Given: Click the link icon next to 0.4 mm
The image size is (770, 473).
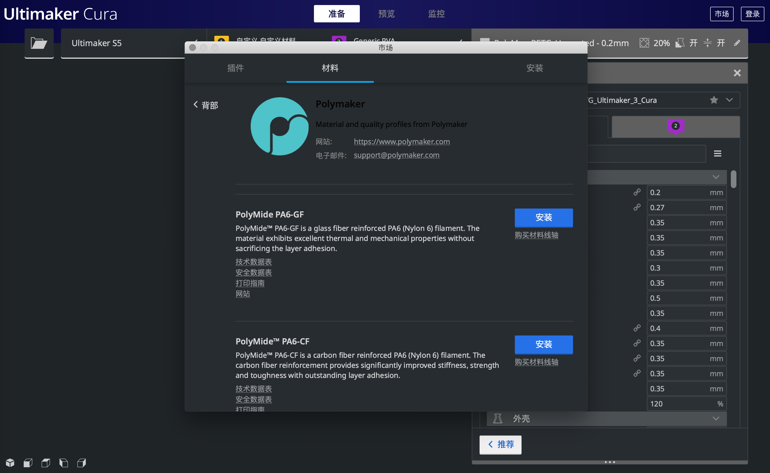Looking at the screenshot, I should coord(637,328).
